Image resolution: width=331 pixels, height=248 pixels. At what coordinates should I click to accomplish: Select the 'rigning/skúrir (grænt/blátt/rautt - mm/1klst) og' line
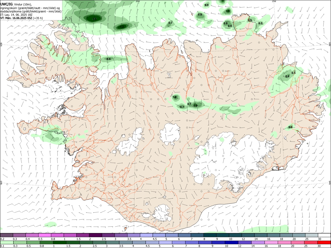pos(30,8)
